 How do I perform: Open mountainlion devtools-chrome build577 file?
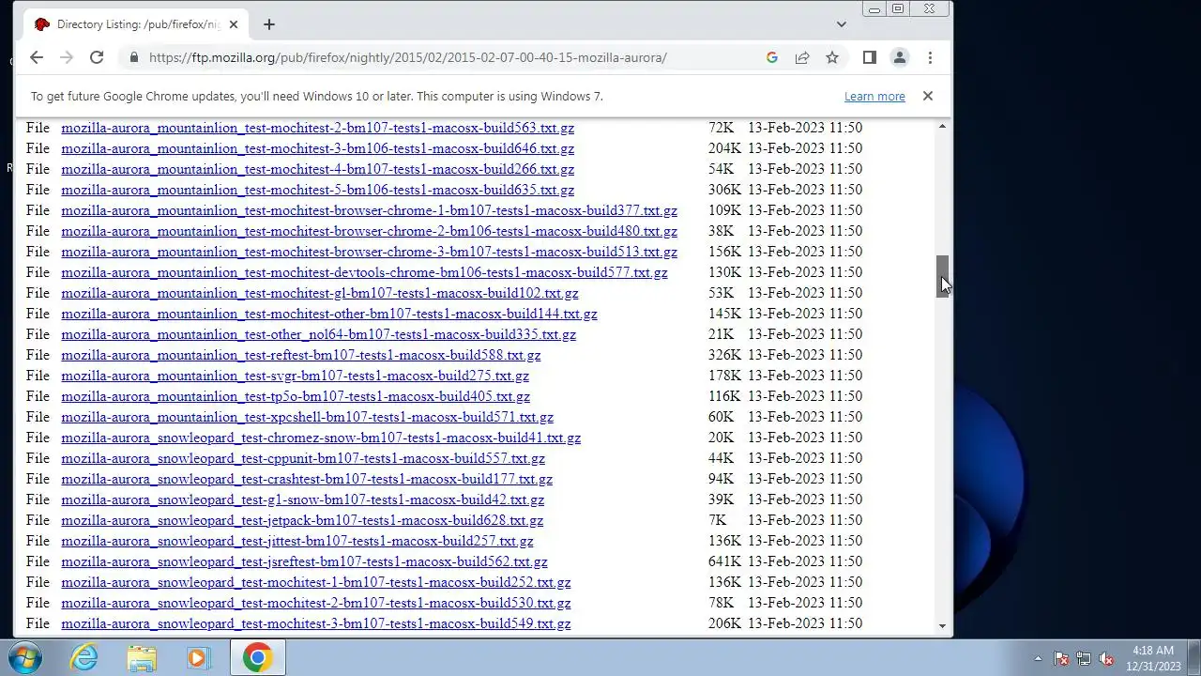[364, 272]
